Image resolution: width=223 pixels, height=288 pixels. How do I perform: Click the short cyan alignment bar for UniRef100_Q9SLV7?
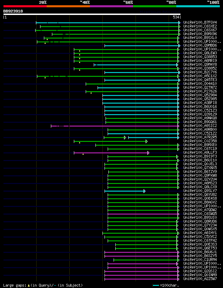125,191
